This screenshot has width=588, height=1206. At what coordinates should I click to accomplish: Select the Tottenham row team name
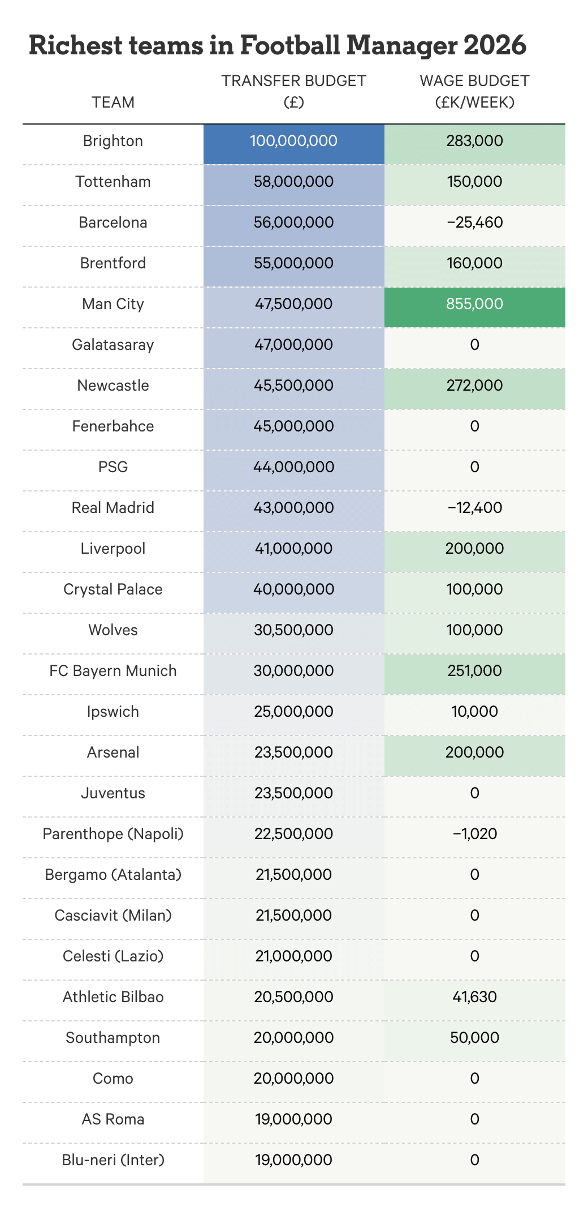coord(113,182)
